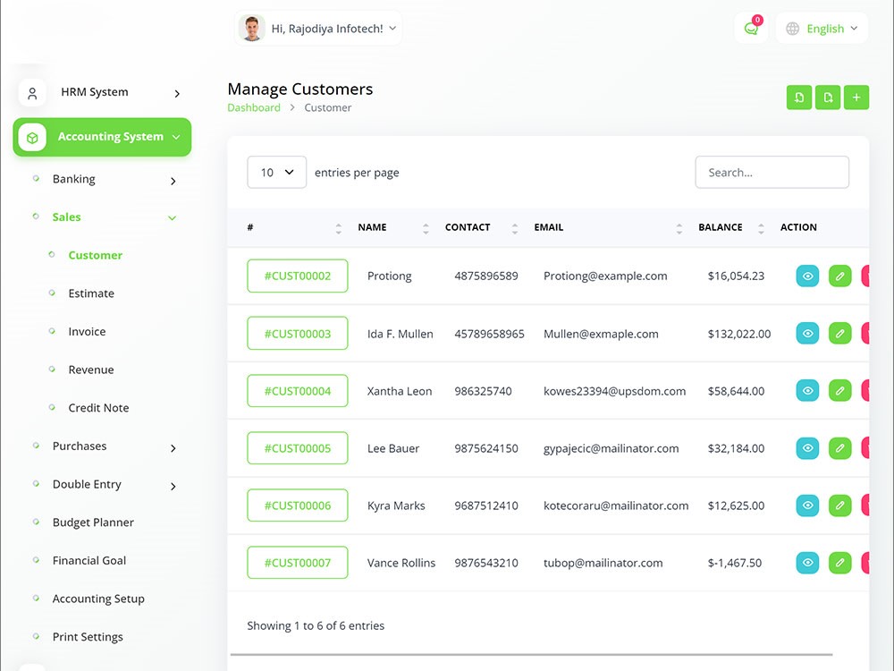Open Print Settings in the sidebar
This screenshot has width=894, height=671.
[x=88, y=637]
